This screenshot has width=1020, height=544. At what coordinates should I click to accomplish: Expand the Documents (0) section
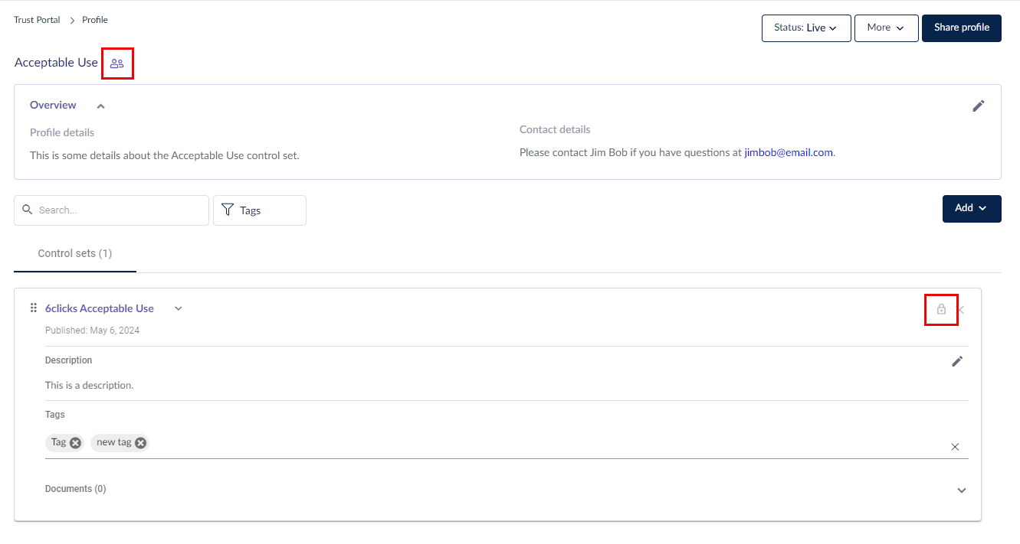[x=962, y=490]
